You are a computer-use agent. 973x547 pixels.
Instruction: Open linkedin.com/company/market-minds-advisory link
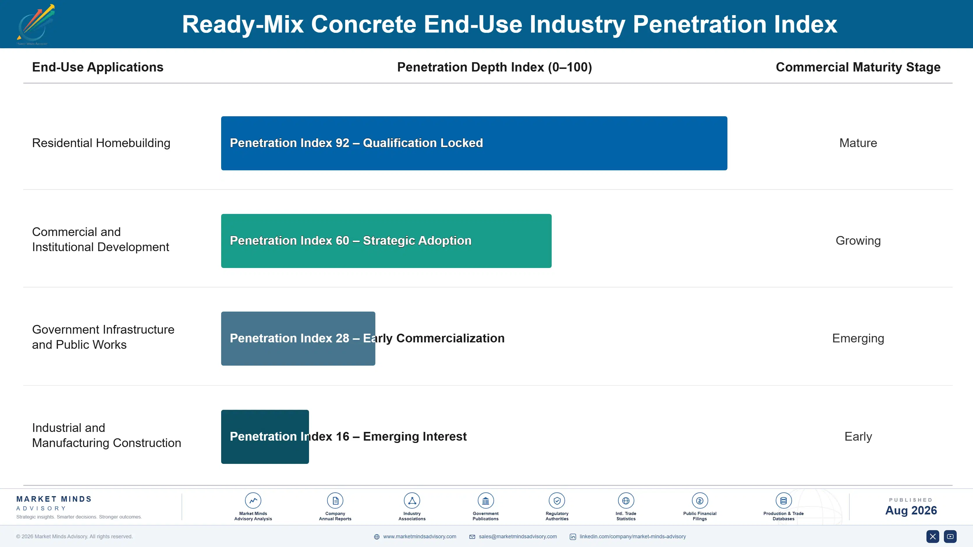click(x=633, y=537)
